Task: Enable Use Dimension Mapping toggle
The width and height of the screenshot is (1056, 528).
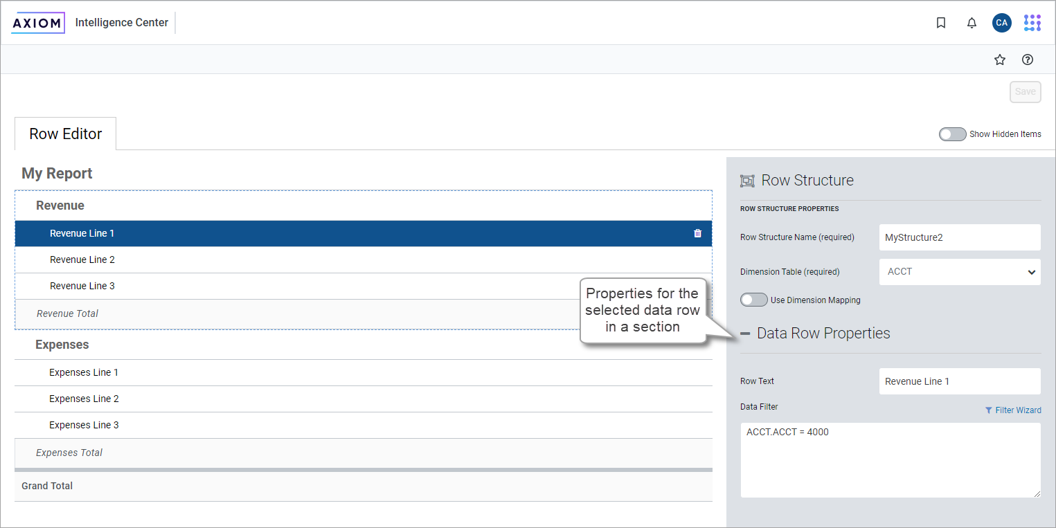Action: 753,300
